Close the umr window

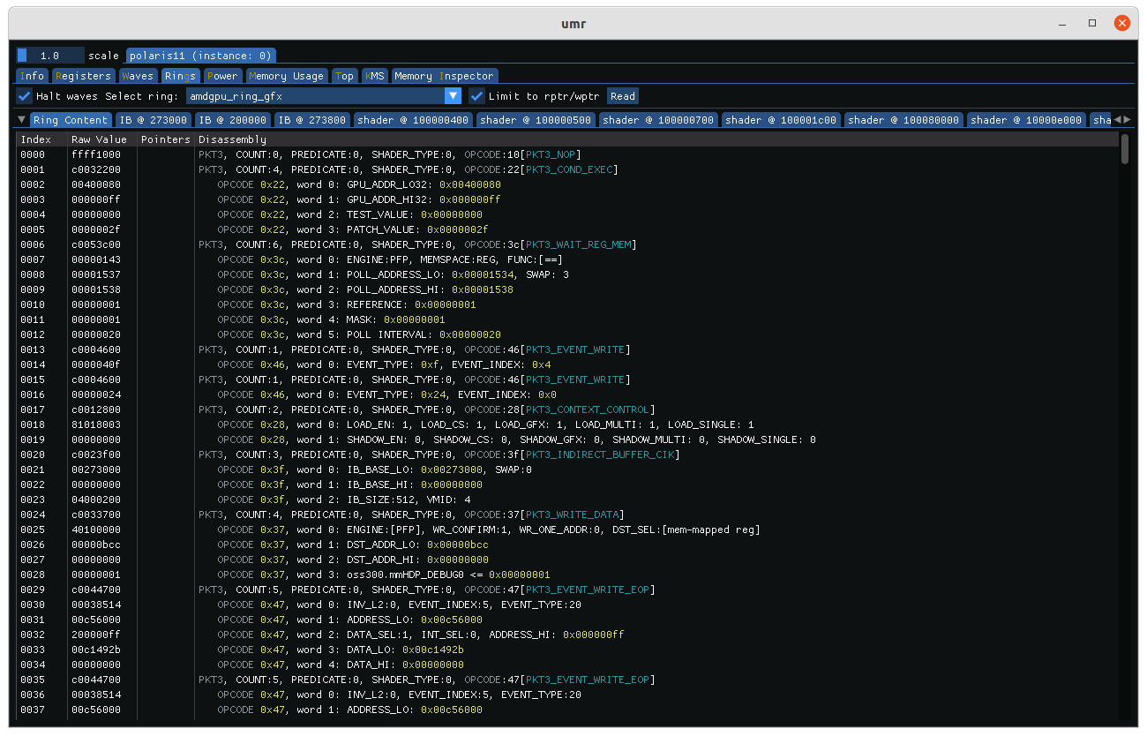tap(1122, 23)
